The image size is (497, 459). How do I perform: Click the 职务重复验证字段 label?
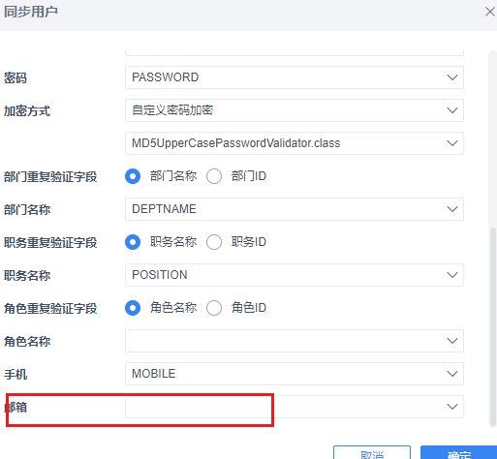click(50, 243)
